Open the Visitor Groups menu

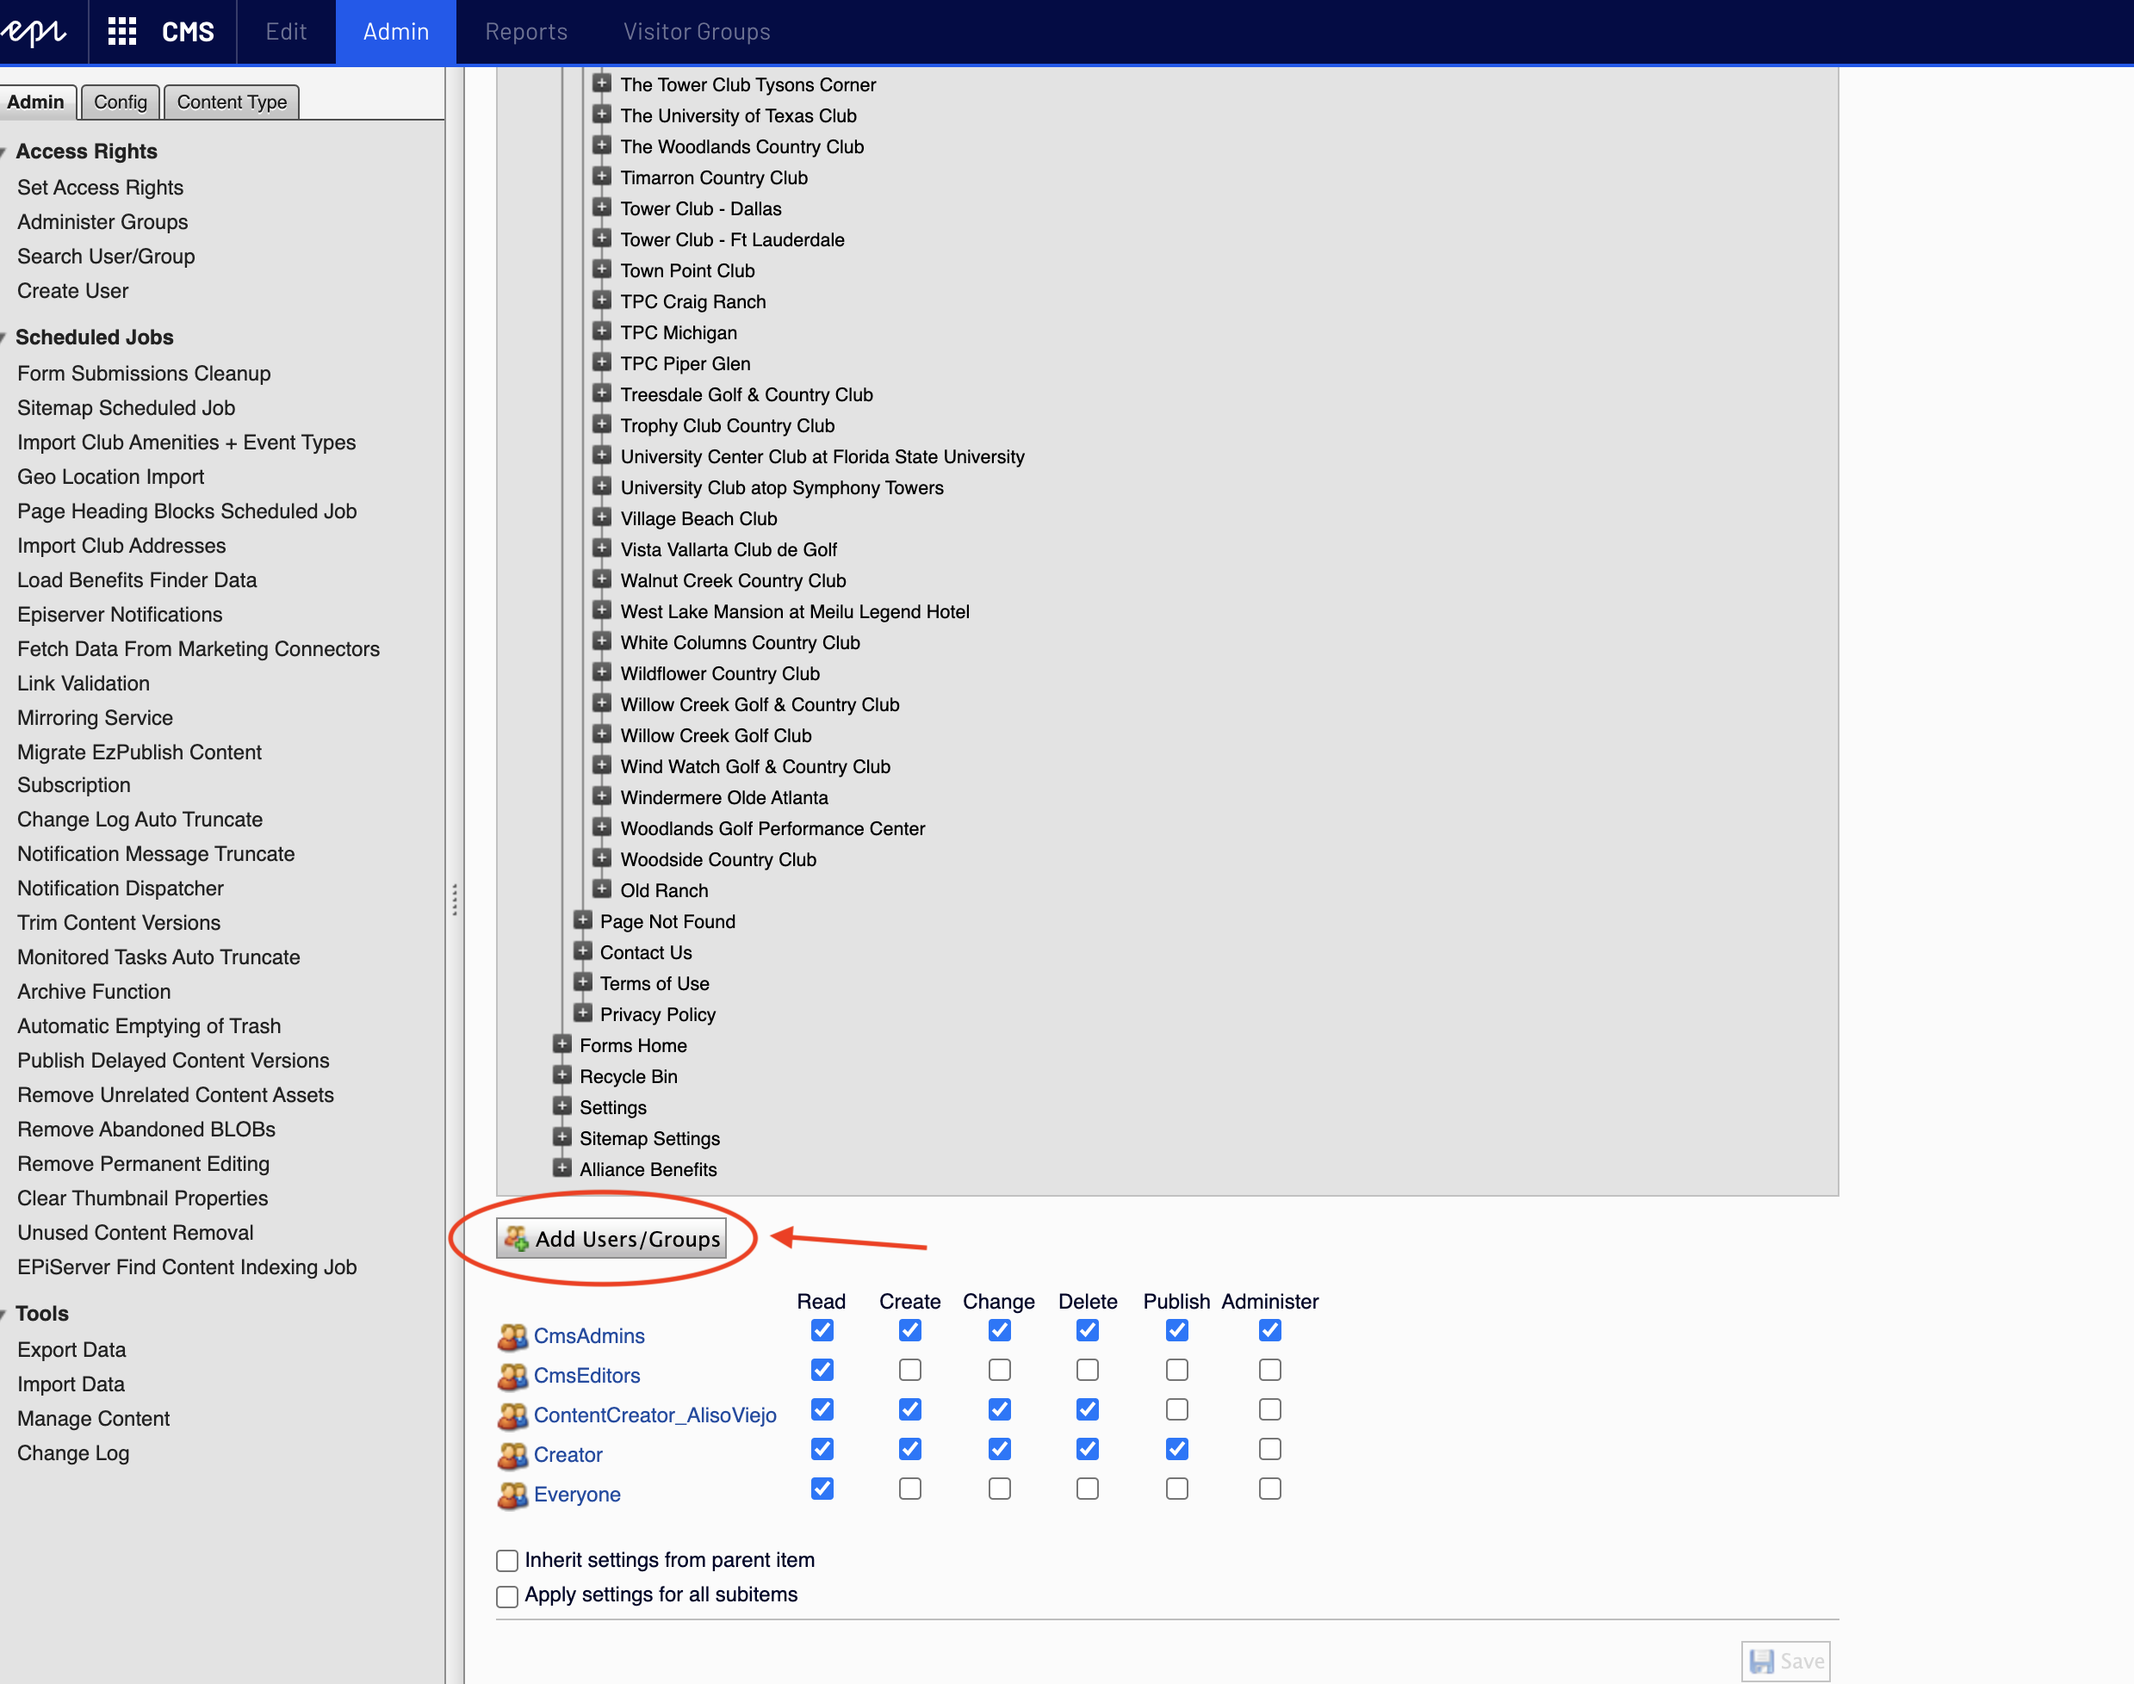tap(696, 32)
